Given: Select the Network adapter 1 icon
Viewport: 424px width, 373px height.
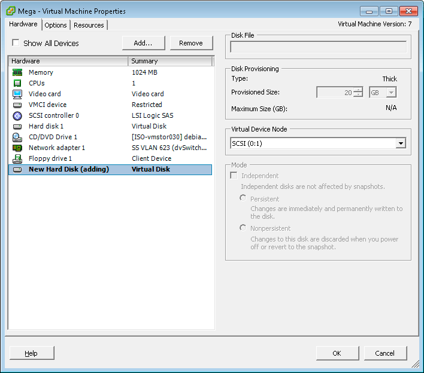Looking at the screenshot, I should point(17,148).
